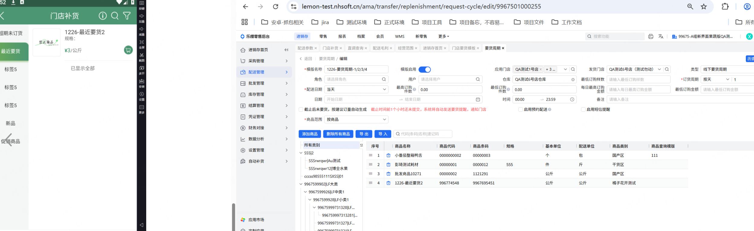
Task: Click the search icon beside 发货门店
Action: click(667, 69)
